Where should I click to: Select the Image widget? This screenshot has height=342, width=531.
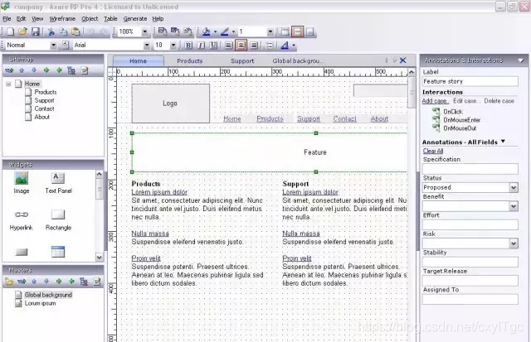click(22, 183)
